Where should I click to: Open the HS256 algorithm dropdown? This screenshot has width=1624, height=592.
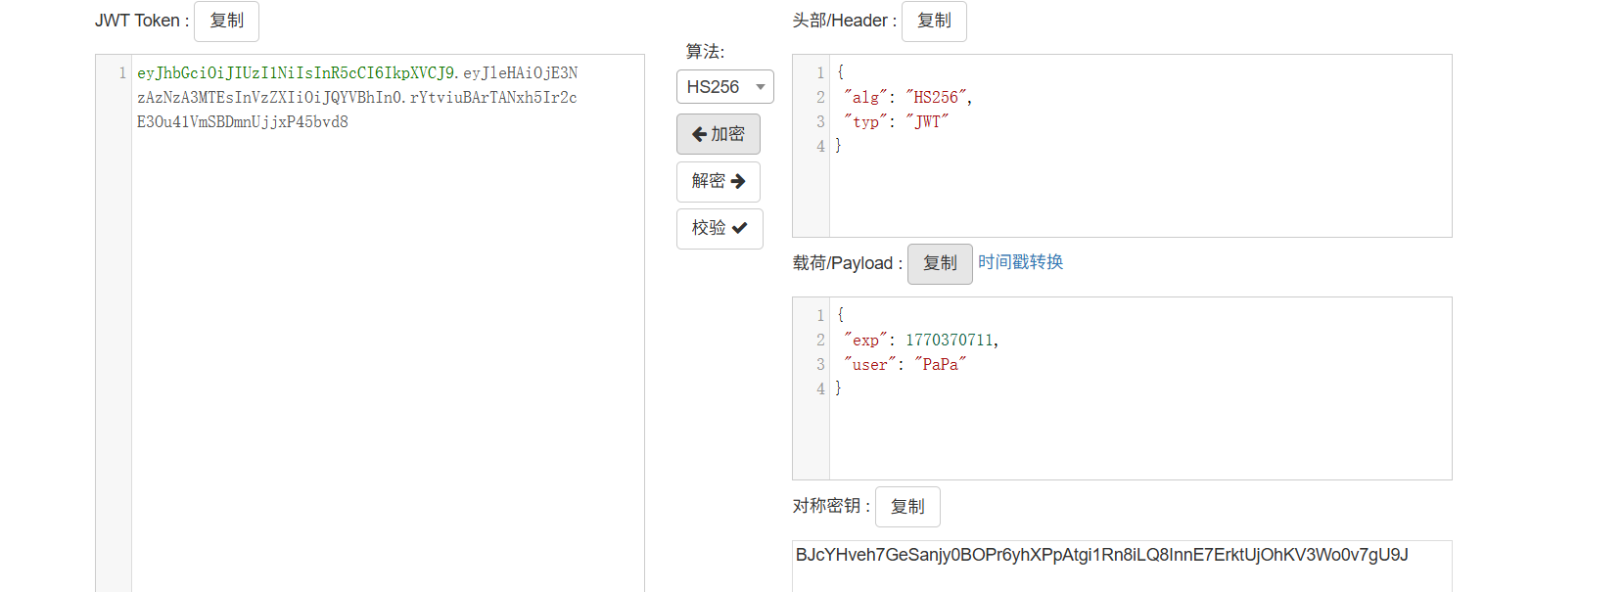724,87
